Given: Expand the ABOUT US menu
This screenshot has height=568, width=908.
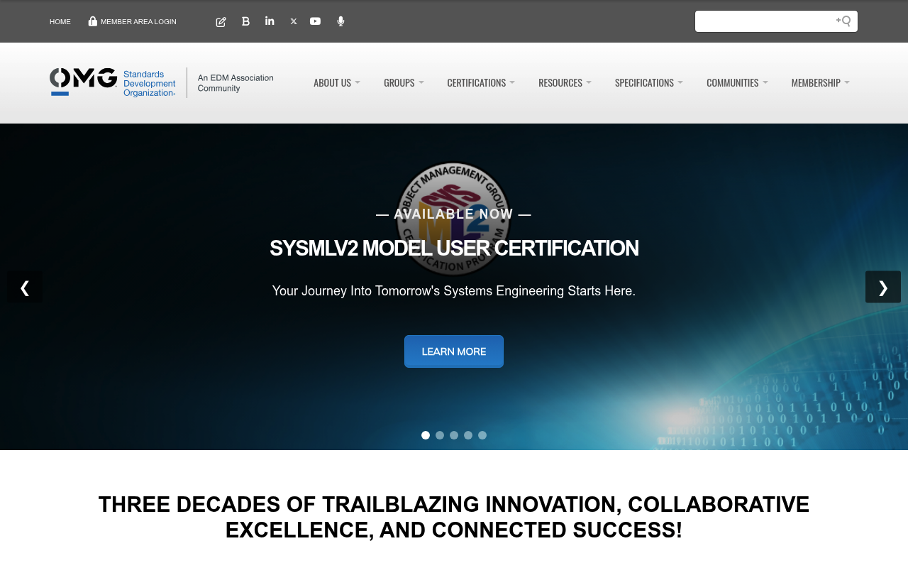Looking at the screenshot, I should (337, 82).
